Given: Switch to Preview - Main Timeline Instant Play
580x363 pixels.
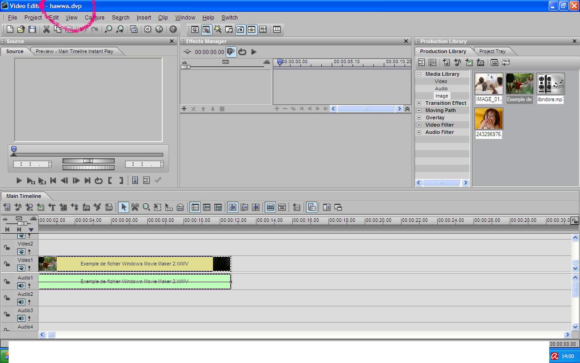Looking at the screenshot, I should click(74, 51).
